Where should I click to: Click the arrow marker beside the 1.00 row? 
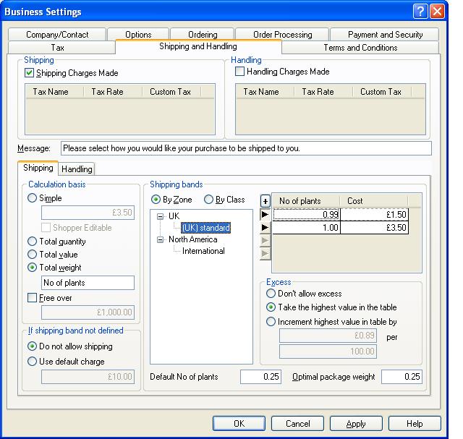266,228
